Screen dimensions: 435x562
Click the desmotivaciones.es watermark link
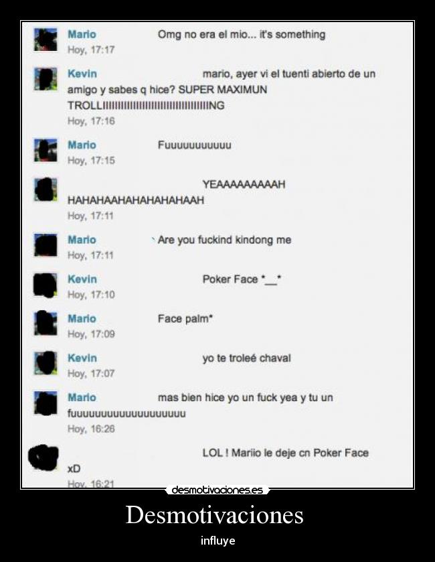click(217, 490)
